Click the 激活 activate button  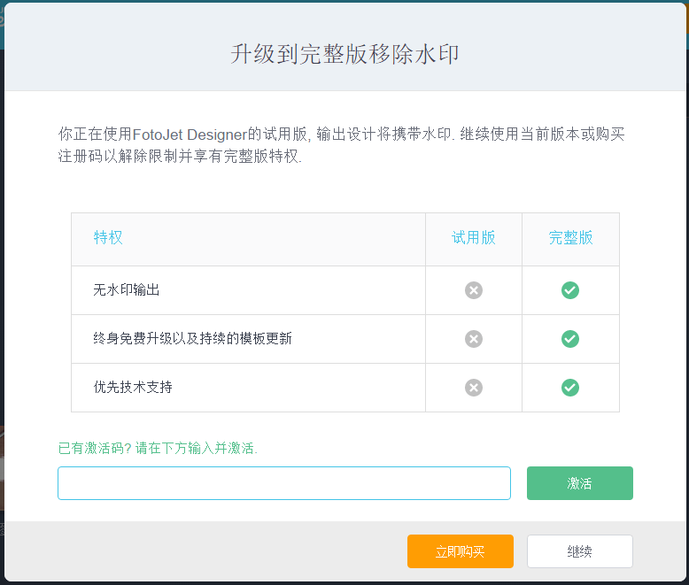[x=579, y=483]
